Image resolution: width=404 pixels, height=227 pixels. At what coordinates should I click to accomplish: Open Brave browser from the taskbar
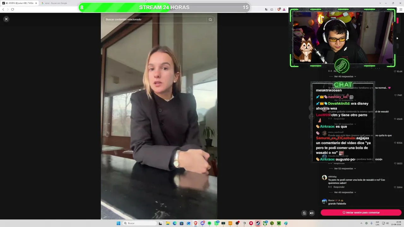(195, 223)
